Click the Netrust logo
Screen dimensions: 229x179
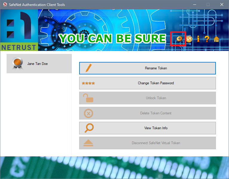pos(19,30)
